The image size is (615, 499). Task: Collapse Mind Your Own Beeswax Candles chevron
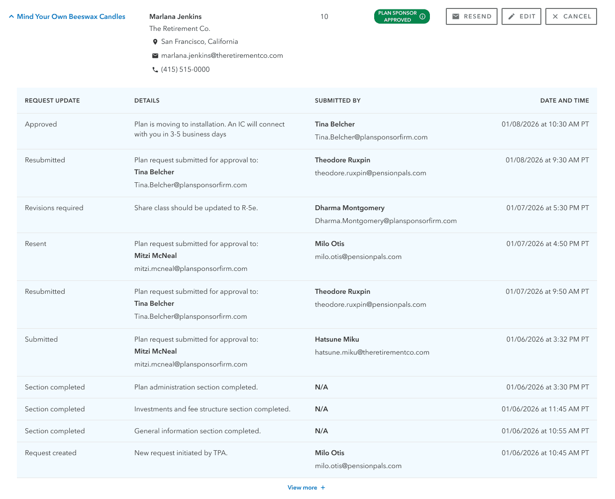pos(11,16)
